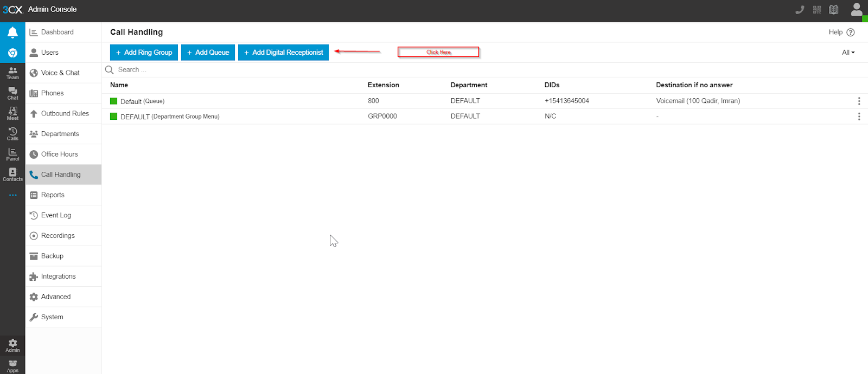Click Add Queue button

[x=208, y=53]
